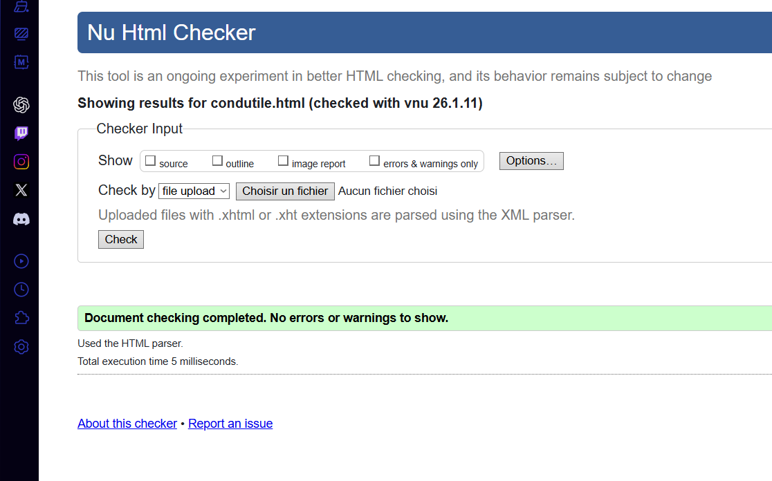Open browser Settings gear icon
Viewport: 772px width, 481px height.
coord(21,347)
